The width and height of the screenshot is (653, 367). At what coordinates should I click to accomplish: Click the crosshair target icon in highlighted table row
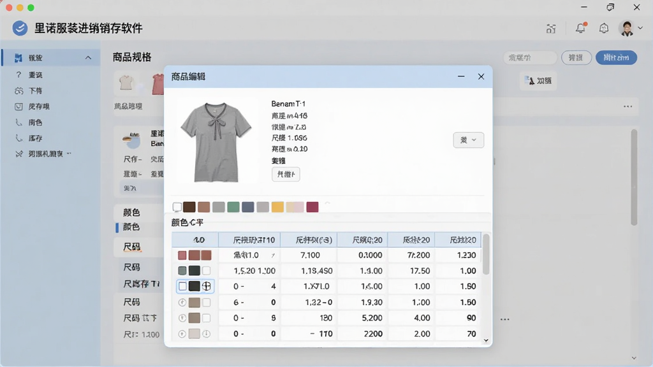tap(207, 286)
